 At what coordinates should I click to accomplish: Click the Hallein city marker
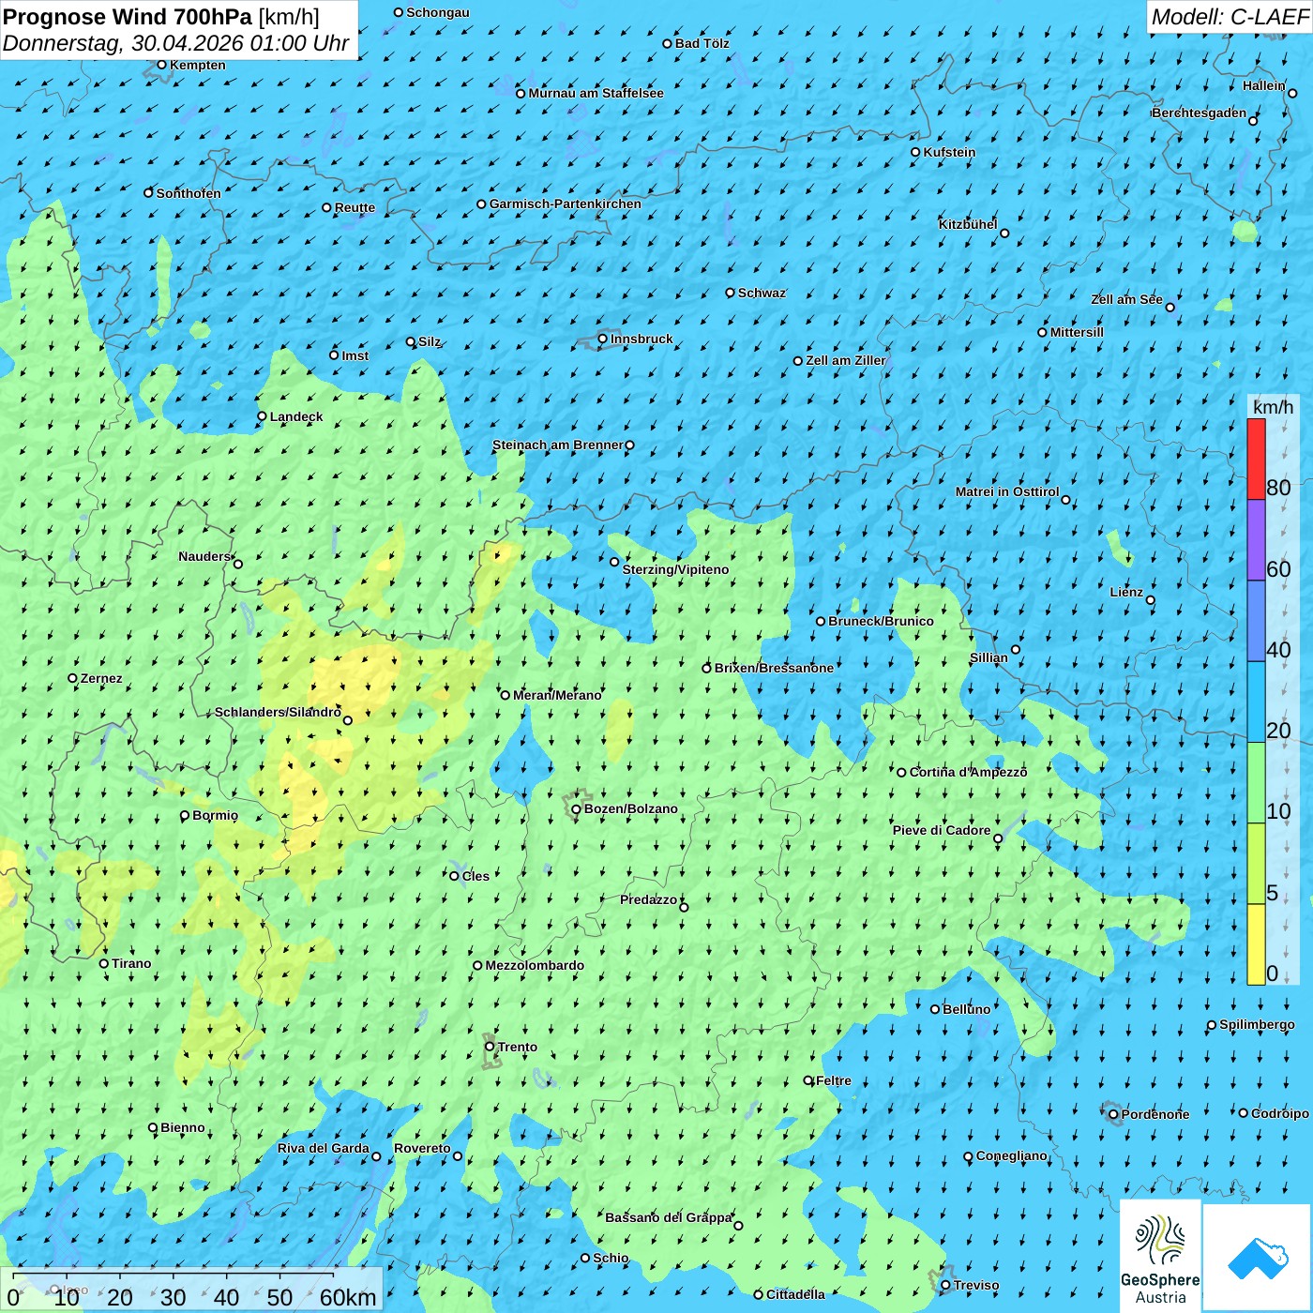click(1292, 93)
